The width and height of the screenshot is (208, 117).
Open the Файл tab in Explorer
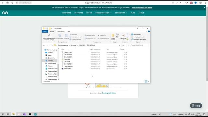(x=45, y=32)
